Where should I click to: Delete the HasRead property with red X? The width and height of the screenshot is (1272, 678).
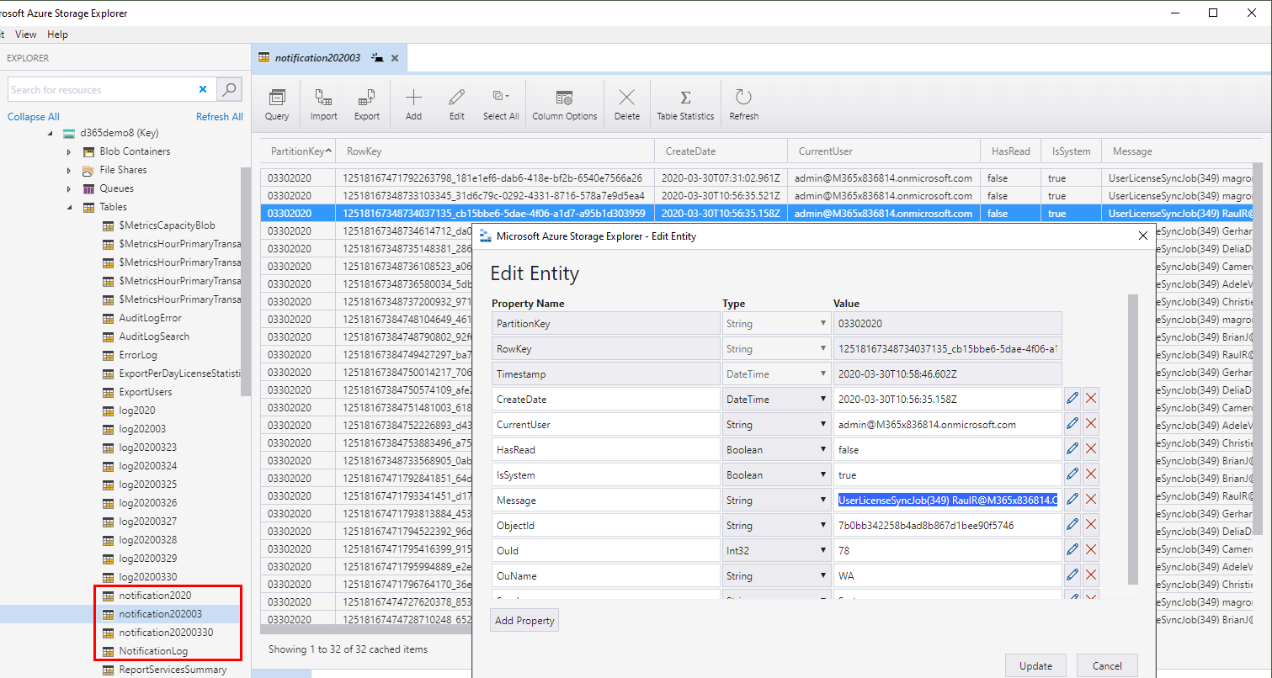click(x=1091, y=449)
